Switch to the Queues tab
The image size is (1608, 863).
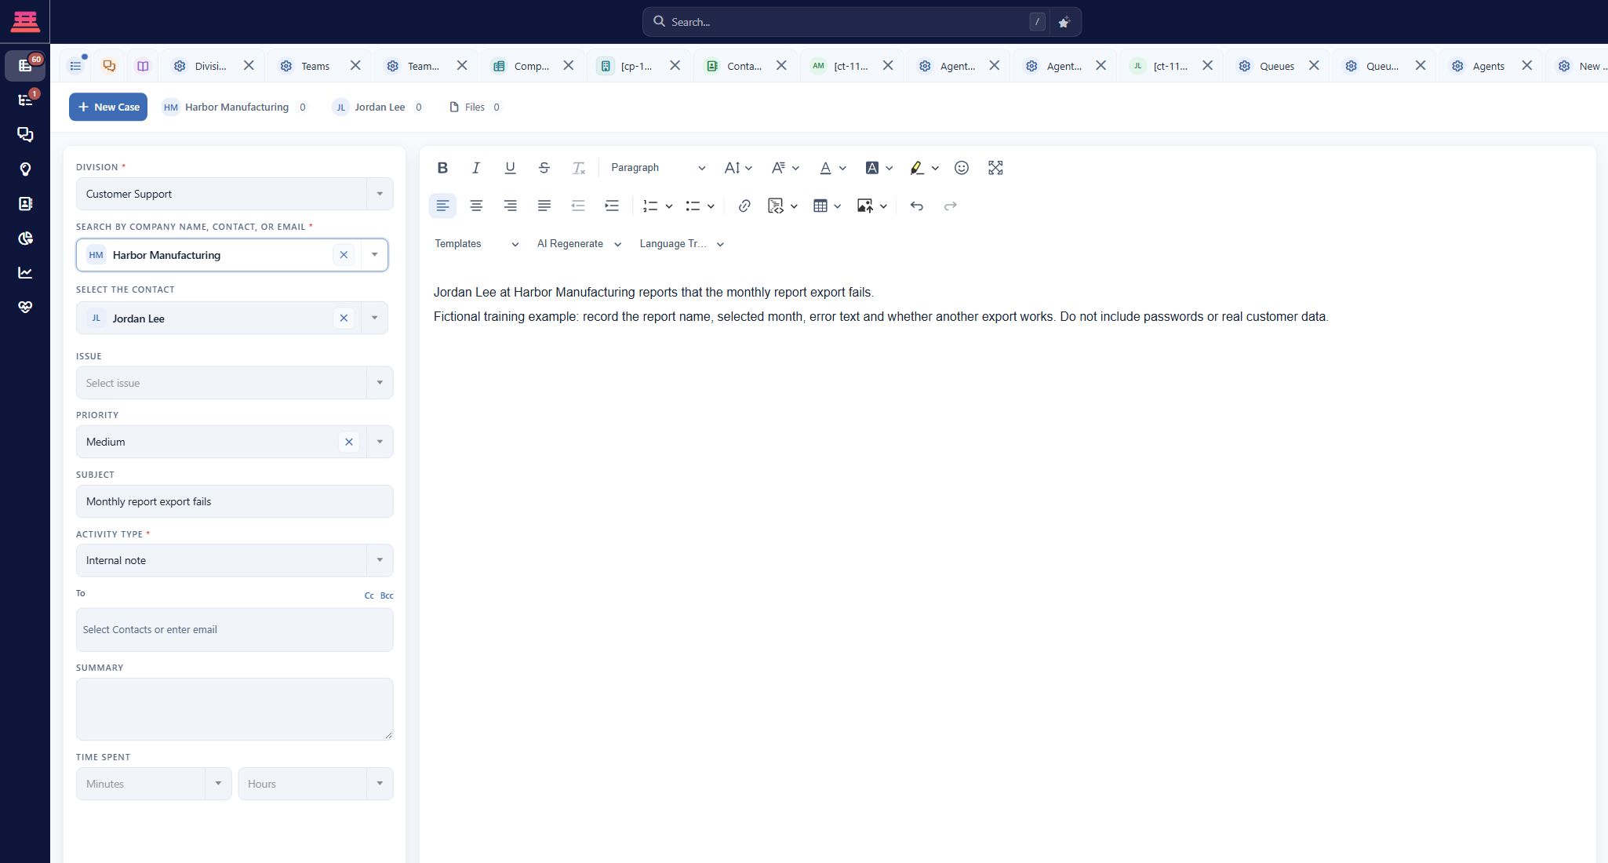[1276, 66]
